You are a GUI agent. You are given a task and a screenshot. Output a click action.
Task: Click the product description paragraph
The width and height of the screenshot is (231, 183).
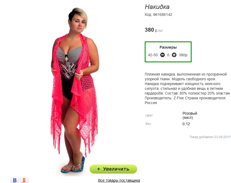187,88
